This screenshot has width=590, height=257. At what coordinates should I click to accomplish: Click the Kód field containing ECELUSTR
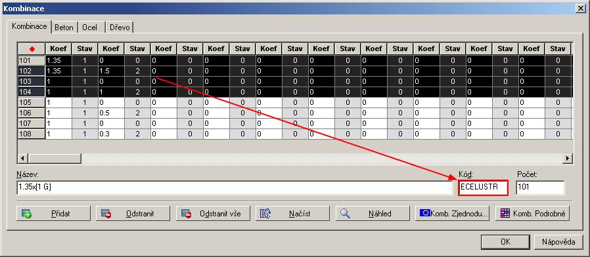(x=483, y=188)
